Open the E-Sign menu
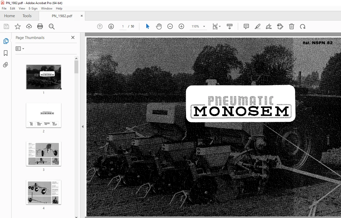 pos(33,8)
